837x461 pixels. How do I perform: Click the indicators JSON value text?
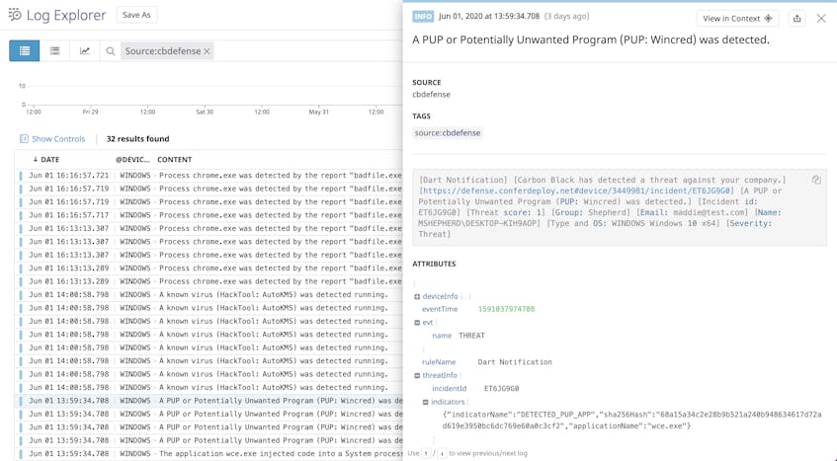pos(631,420)
